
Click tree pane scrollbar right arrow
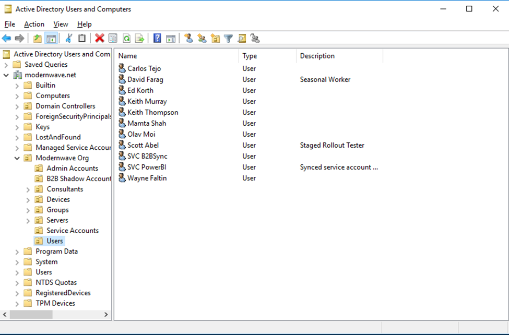[x=106, y=314]
